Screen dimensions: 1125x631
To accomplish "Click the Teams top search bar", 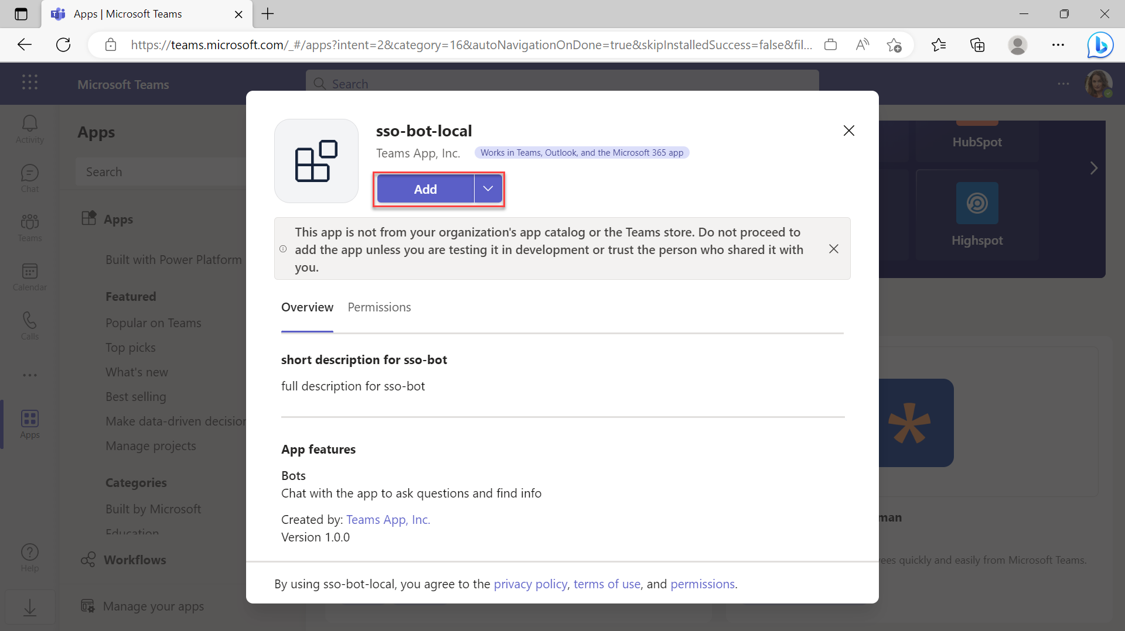I will click(562, 84).
